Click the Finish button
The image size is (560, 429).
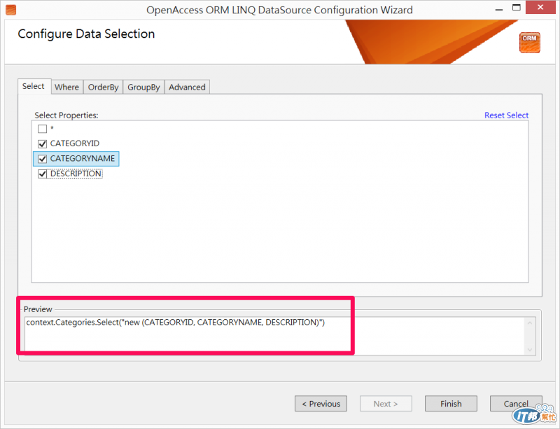click(451, 404)
